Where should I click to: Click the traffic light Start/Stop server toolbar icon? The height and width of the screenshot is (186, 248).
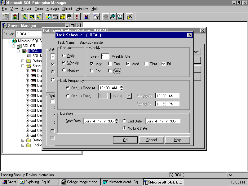point(15,16)
